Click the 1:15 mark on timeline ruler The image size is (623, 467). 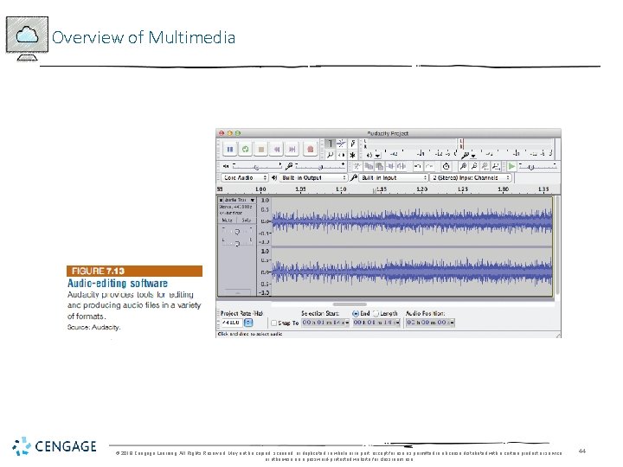click(x=382, y=189)
